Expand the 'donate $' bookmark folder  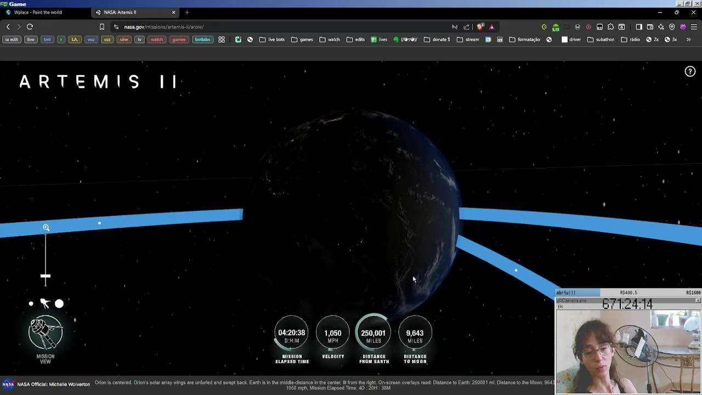[x=437, y=39]
